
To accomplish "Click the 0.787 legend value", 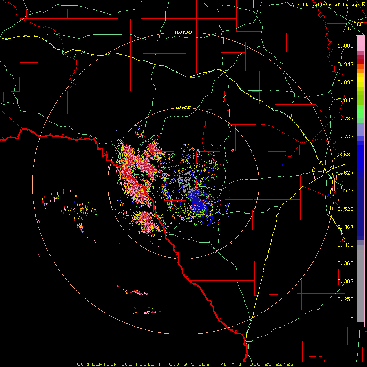I will 345,118.
